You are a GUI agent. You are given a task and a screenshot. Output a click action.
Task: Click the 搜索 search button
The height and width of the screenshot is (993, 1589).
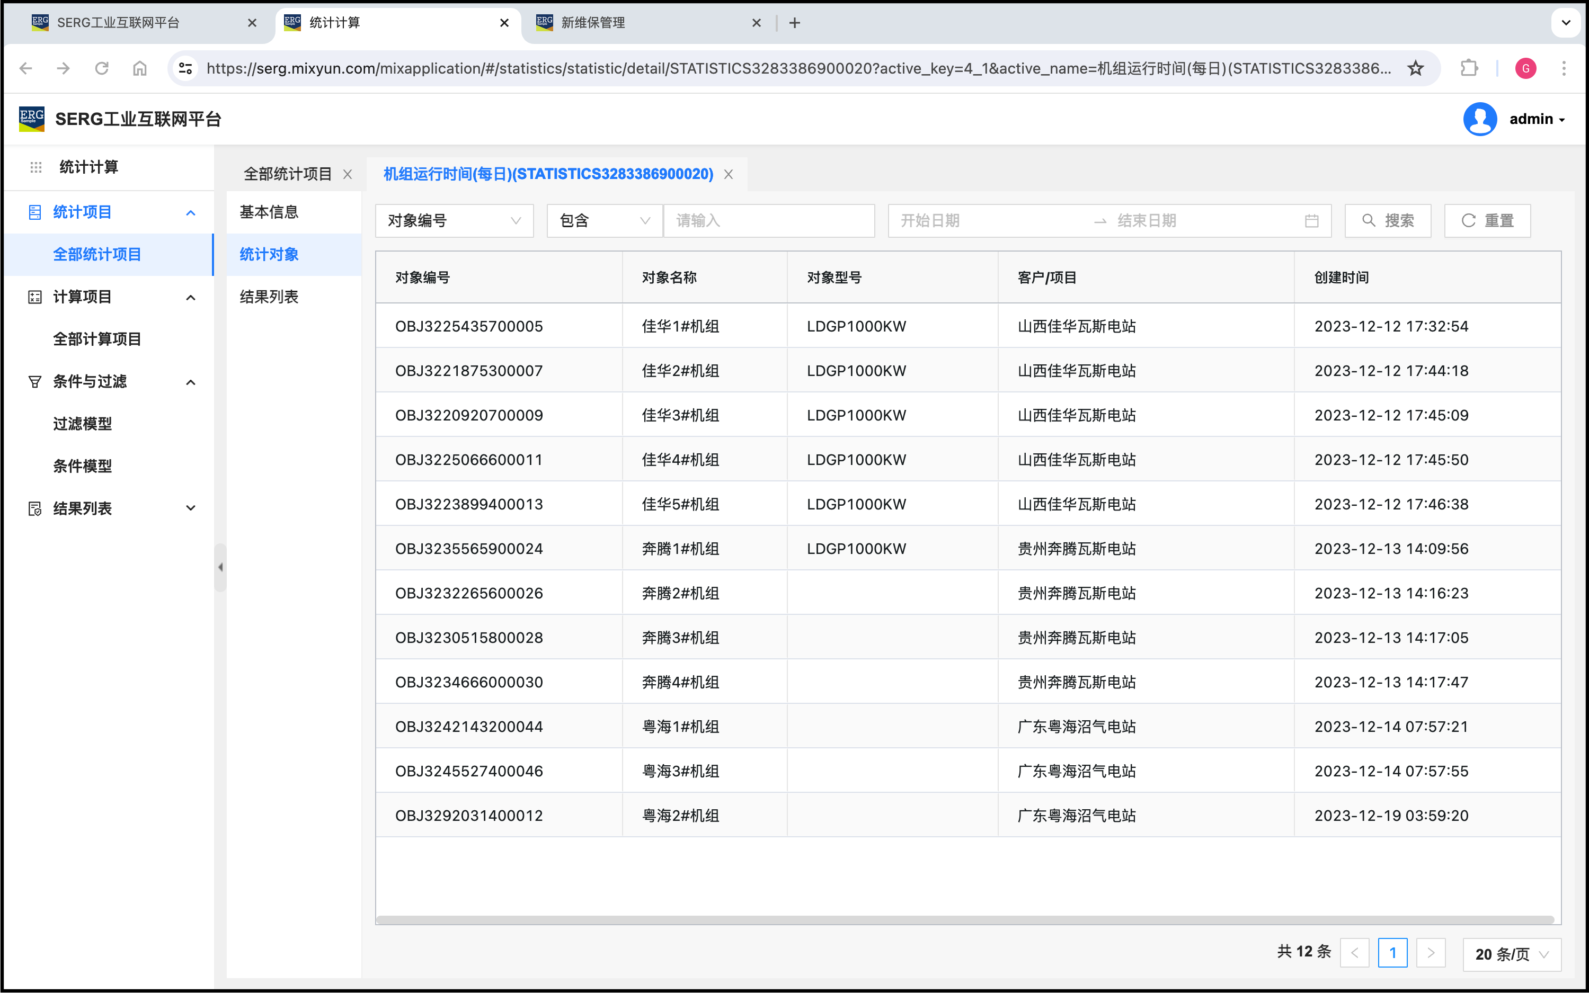coord(1387,221)
